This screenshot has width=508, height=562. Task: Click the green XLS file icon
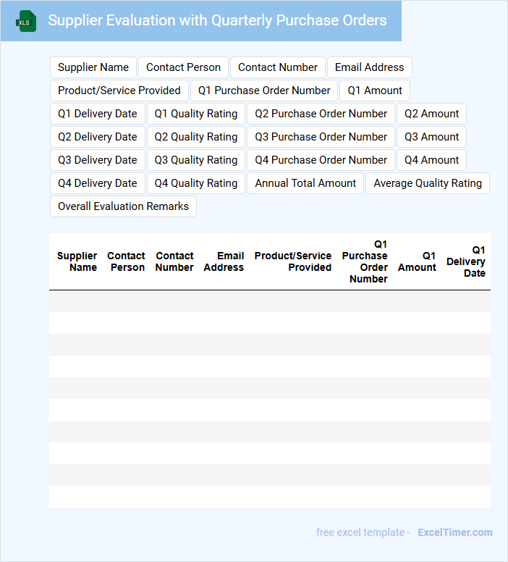(x=26, y=21)
